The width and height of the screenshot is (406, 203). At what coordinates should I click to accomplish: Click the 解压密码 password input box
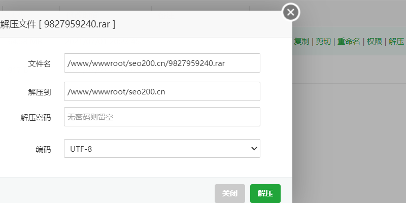click(x=162, y=117)
